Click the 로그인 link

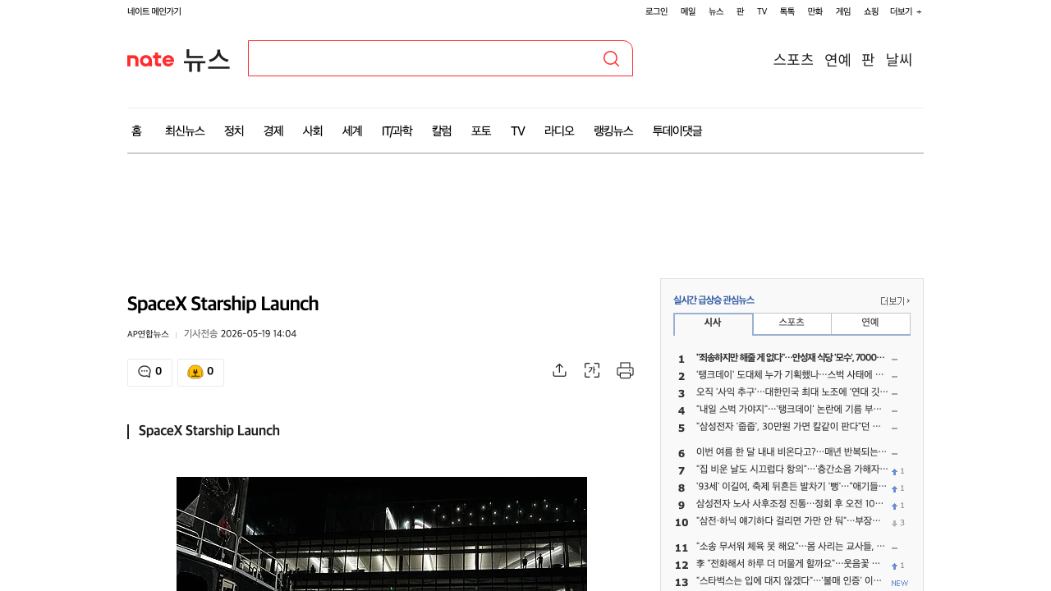tap(656, 11)
